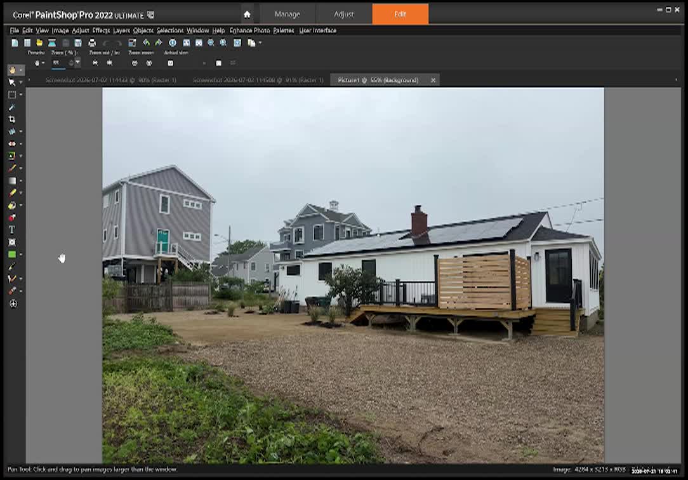Click the Print icon
688x480 pixels.
click(92, 43)
